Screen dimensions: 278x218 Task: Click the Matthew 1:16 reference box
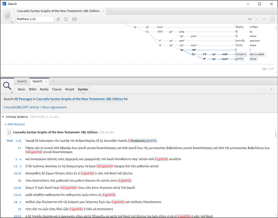[x=35, y=19]
